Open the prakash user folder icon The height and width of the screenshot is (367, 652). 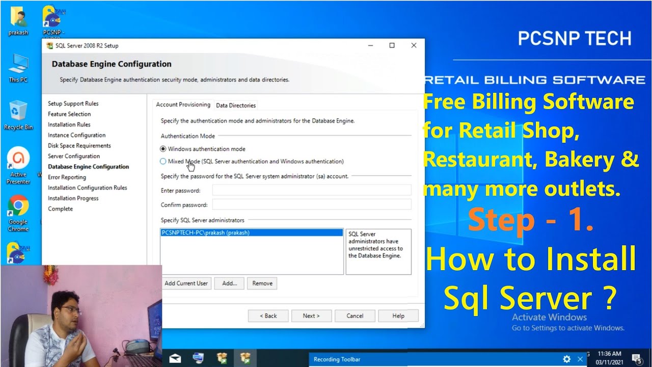click(x=18, y=21)
